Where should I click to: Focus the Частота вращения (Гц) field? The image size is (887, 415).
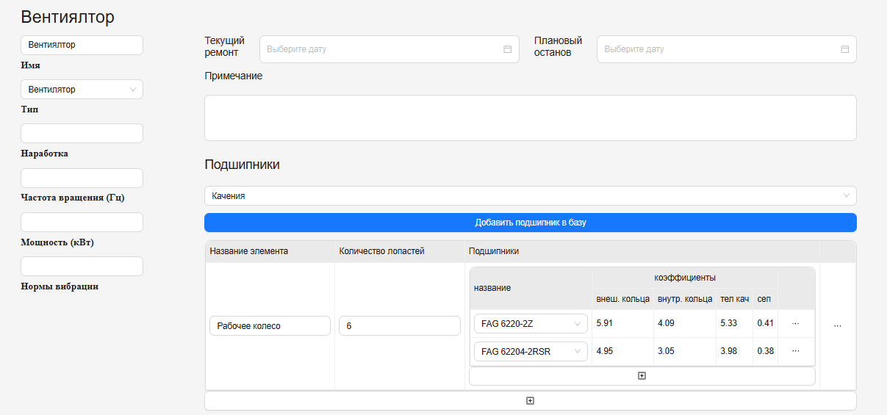[x=82, y=178]
